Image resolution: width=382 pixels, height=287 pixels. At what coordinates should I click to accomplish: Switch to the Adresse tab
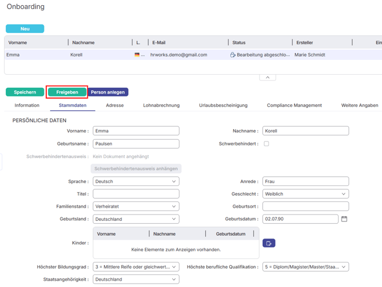click(x=115, y=106)
